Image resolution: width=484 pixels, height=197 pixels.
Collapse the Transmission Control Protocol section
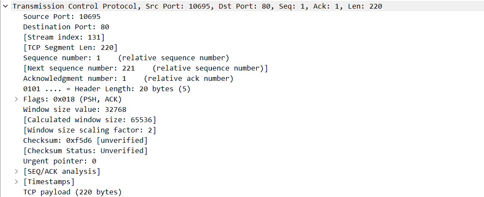[x=5, y=6]
